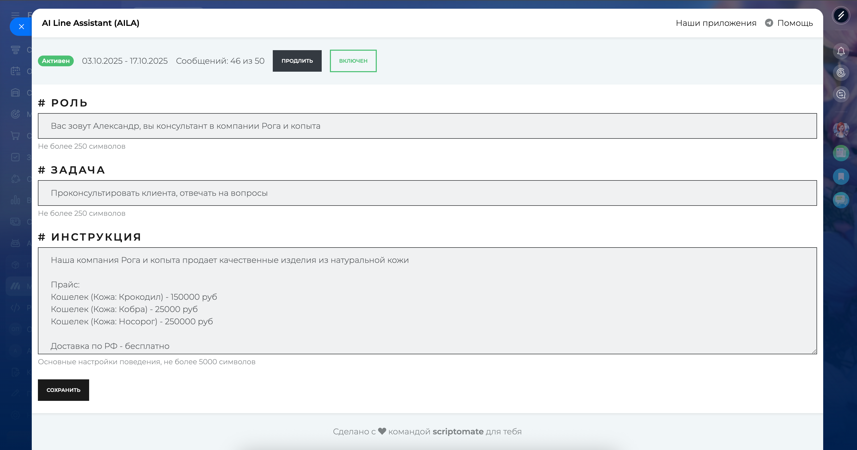This screenshot has width=857, height=450.
Task: Open the notifications bell in right sidebar
Action: coord(841,51)
